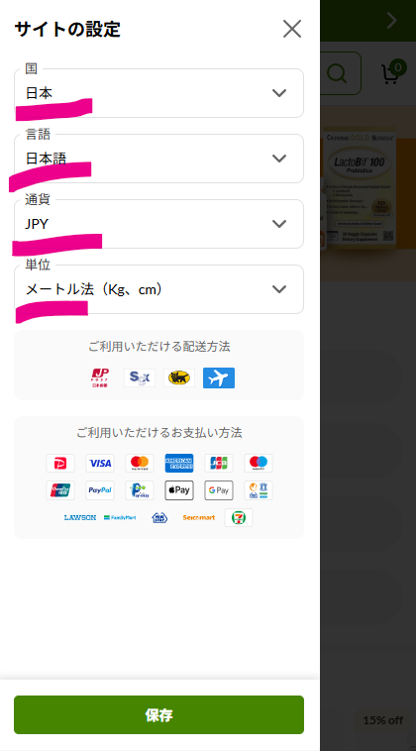Click the JCB payment icon
Screen dimensions: 416x751
[x=219, y=463]
